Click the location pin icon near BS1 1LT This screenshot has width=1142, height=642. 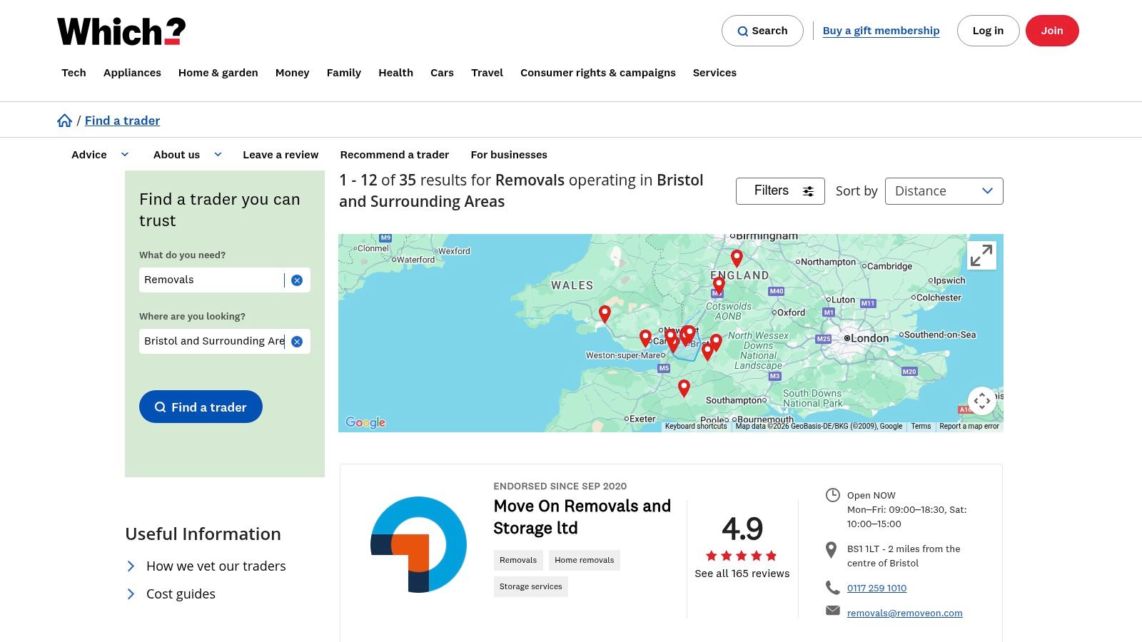coord(832,549)
